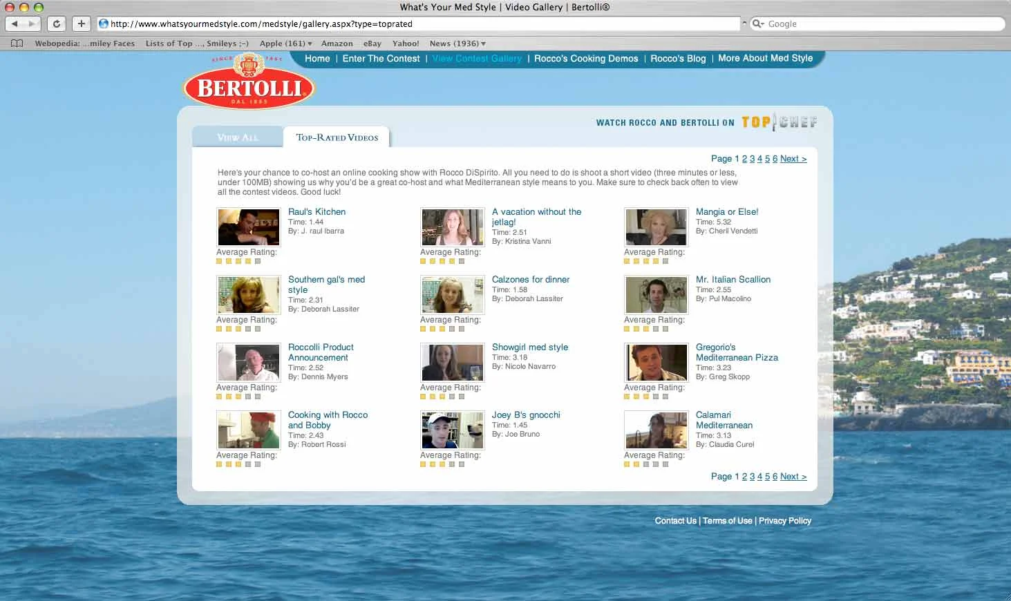Open the Apple (161) bookmarks dropdown
Image resolution: width=1011 pixels, height=601 pixels.
(285, 44)
